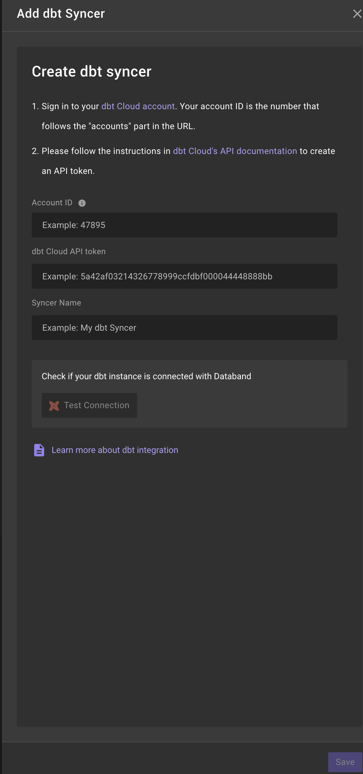The height and width of the screenshot is (774, 363).
Task: Open dbt Cloud's API documentation link
Action: (235, 151)
